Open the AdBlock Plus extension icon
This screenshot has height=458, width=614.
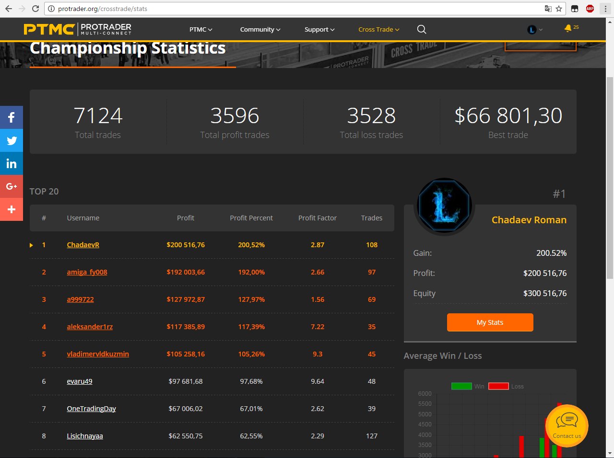590,9
